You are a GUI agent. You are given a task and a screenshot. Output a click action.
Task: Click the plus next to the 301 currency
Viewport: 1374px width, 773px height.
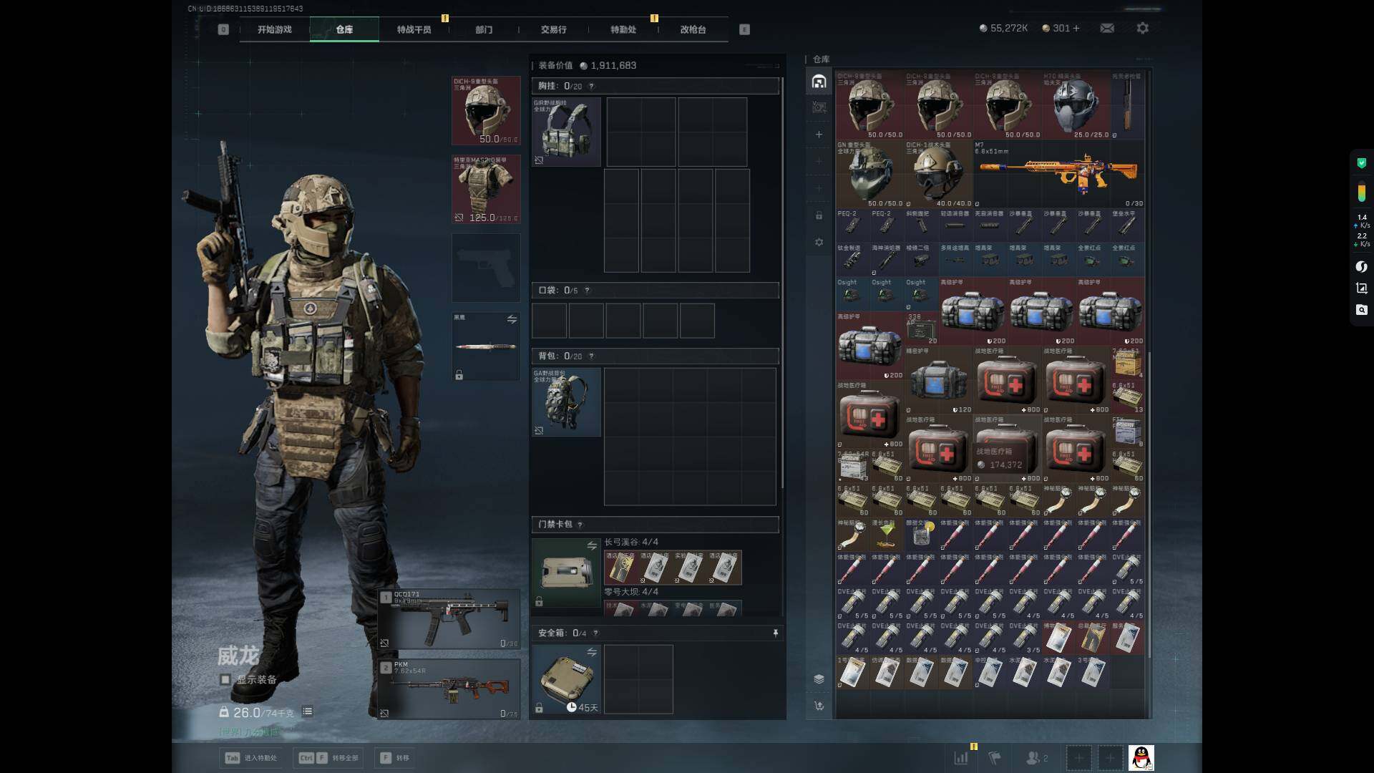(1076, 28)
